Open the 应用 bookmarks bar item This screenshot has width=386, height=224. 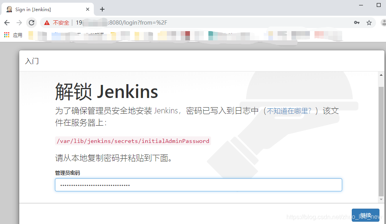click(17, 35)
